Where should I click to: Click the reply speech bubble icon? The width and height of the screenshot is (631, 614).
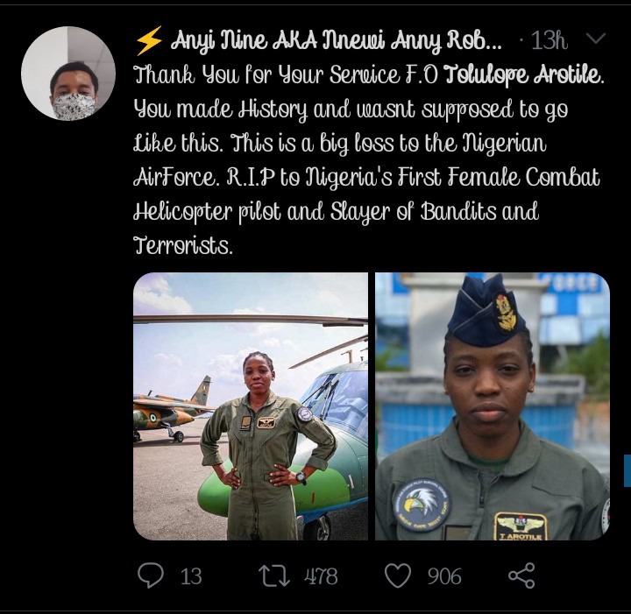click(151, 575)
